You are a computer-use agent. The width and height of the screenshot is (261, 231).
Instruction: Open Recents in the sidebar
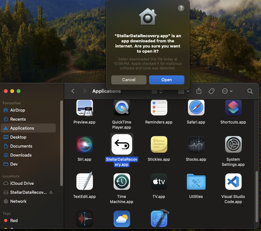(x=28, y=119)
